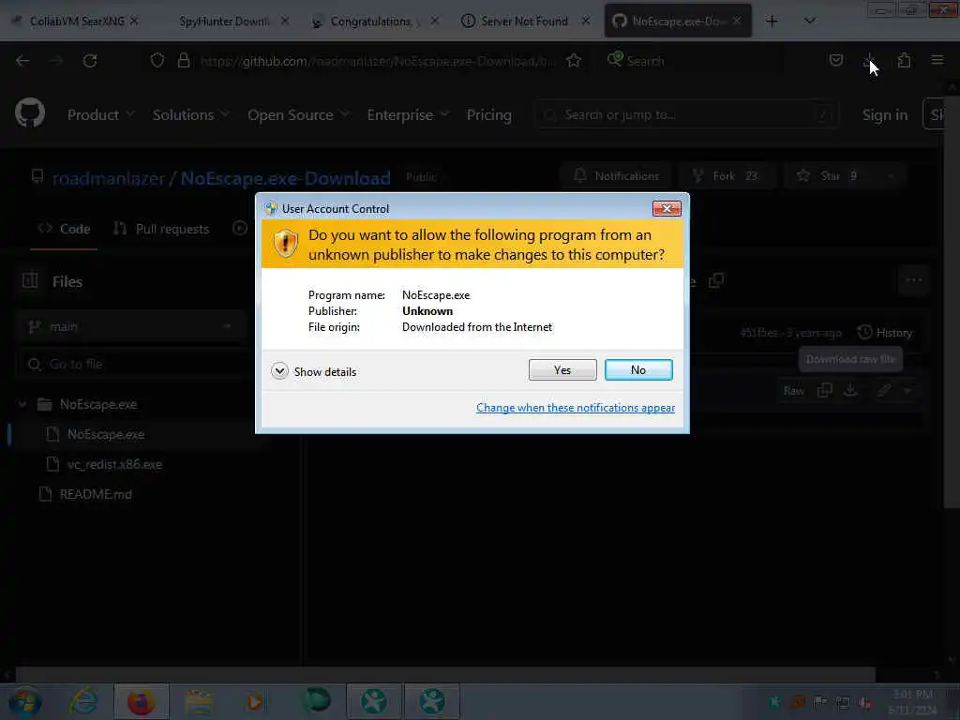Open the Enterprise menu
960x720 pixels.
point(408,114)
